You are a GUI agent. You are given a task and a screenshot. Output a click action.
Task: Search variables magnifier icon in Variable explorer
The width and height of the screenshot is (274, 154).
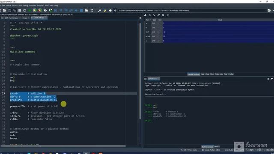click(163, 15)
